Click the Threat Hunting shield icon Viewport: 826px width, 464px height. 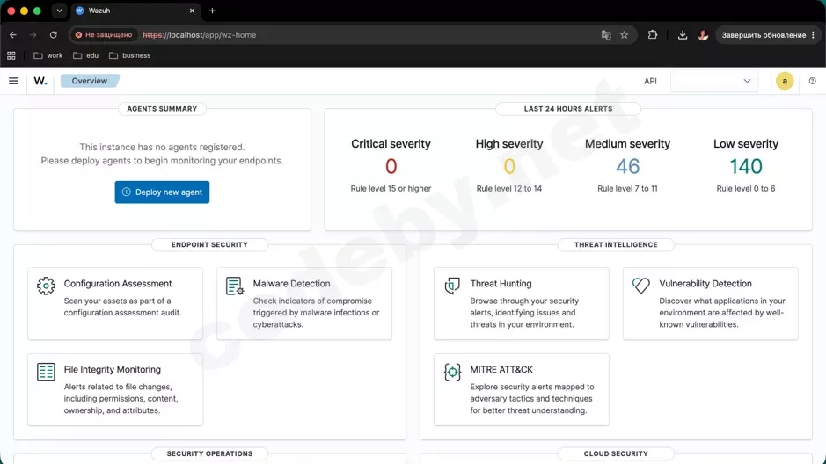[452, 286]
